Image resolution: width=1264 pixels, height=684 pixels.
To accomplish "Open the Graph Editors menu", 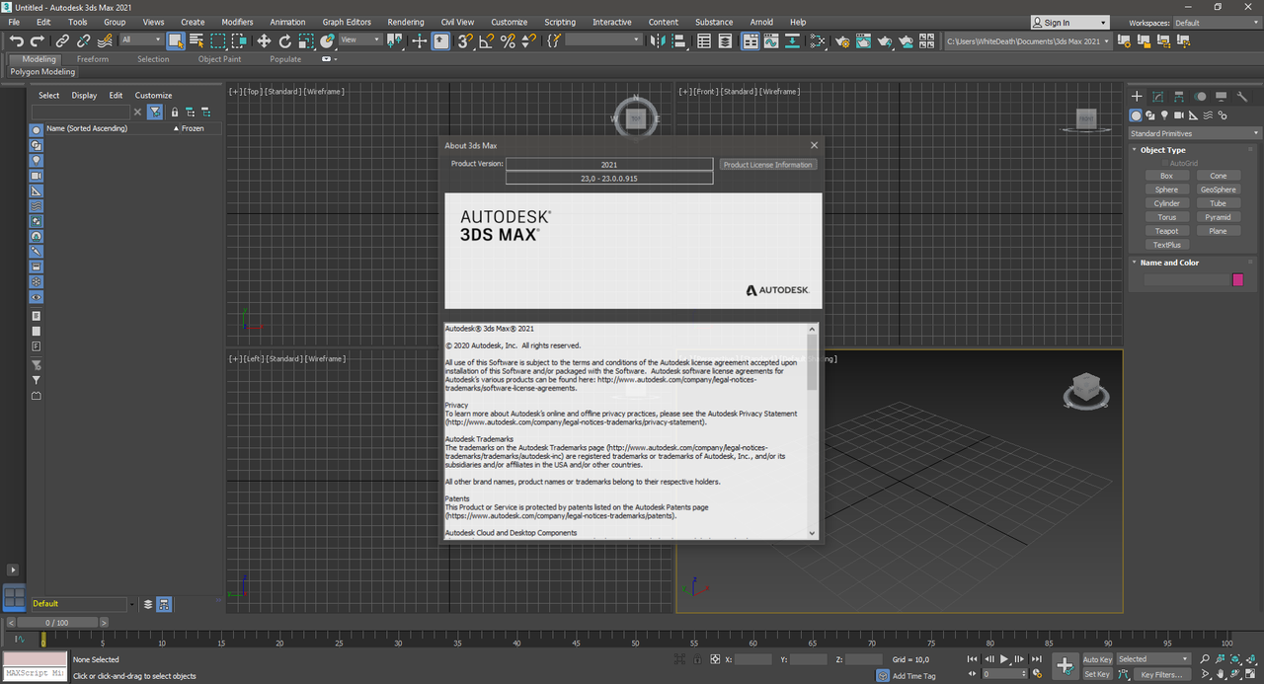I will click(x=347, y=22).
